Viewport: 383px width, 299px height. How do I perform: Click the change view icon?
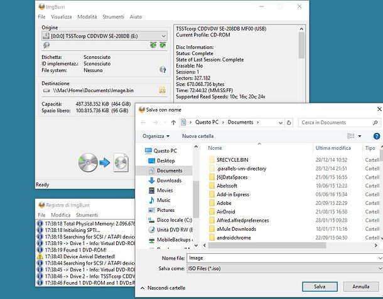[x=351, y=136]
